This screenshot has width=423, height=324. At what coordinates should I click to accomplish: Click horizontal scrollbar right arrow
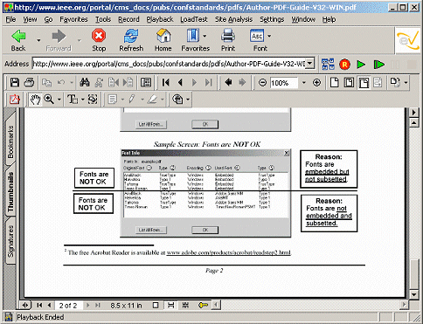pos(404,305)
